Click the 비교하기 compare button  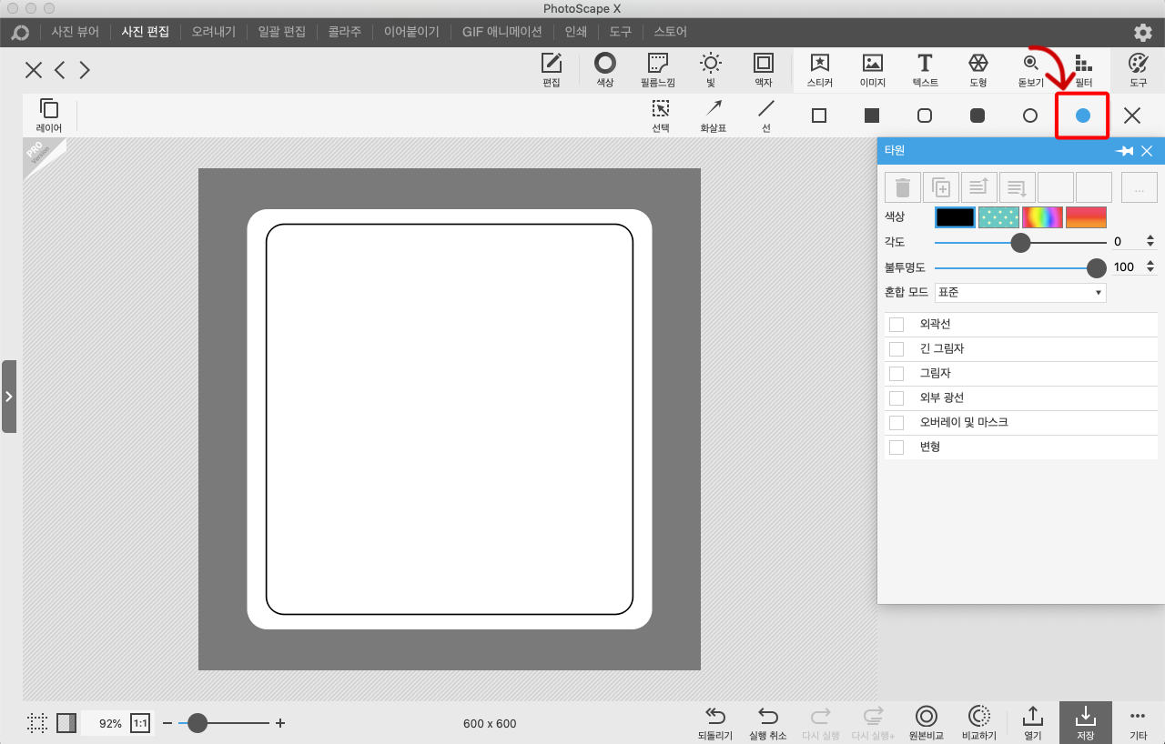[x=979, y=723]
